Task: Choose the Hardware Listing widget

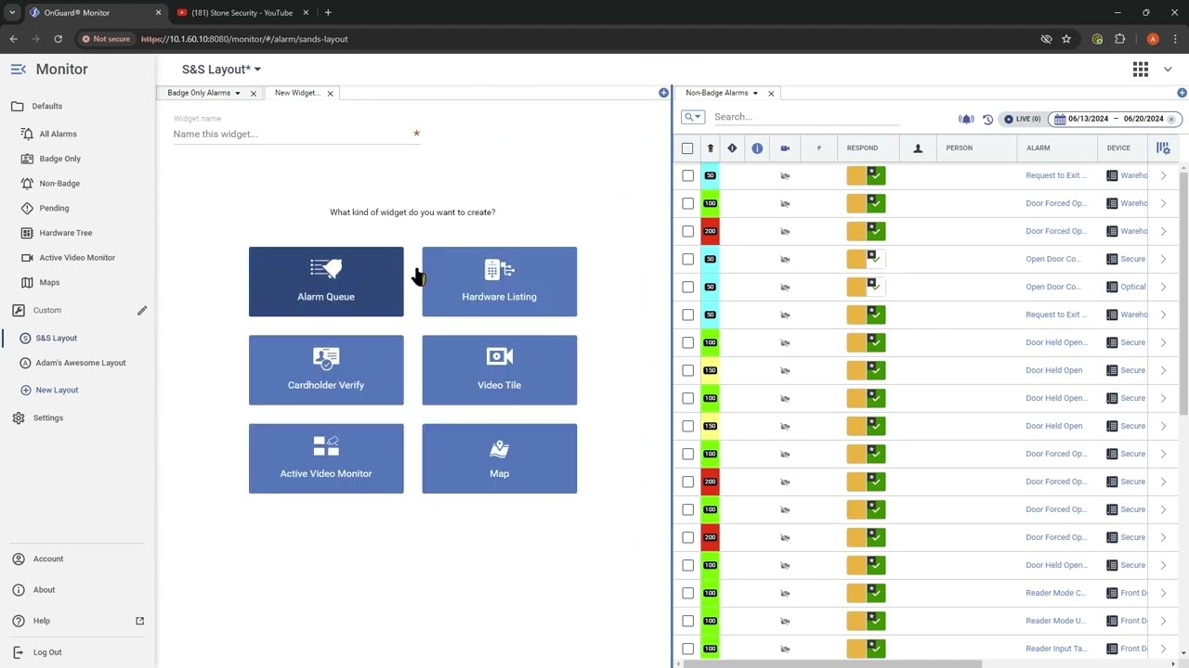Action: 500,282
